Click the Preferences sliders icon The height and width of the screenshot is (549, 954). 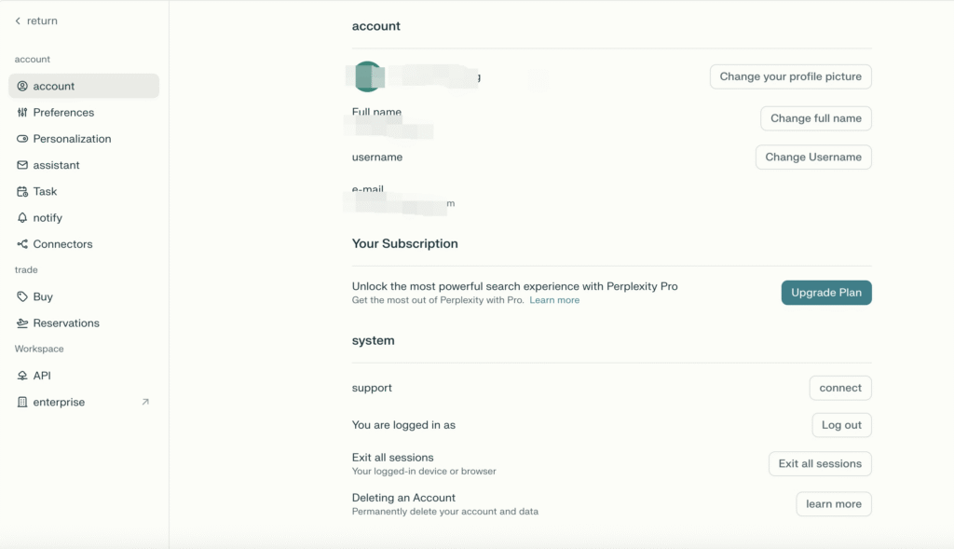pos(22,113)
